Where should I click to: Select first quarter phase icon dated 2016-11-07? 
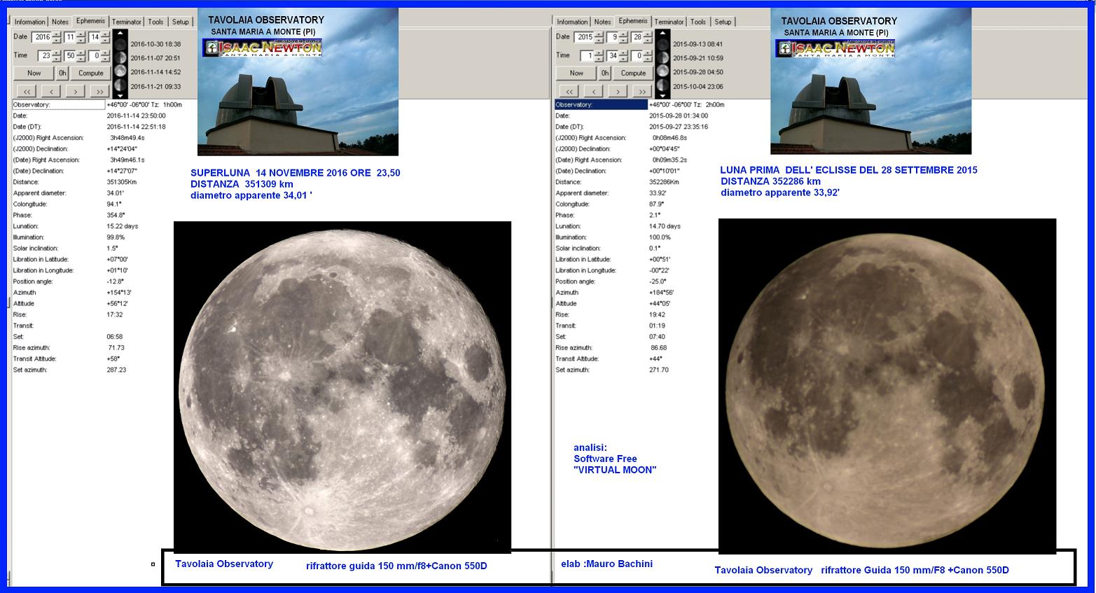tap(120, 58)
